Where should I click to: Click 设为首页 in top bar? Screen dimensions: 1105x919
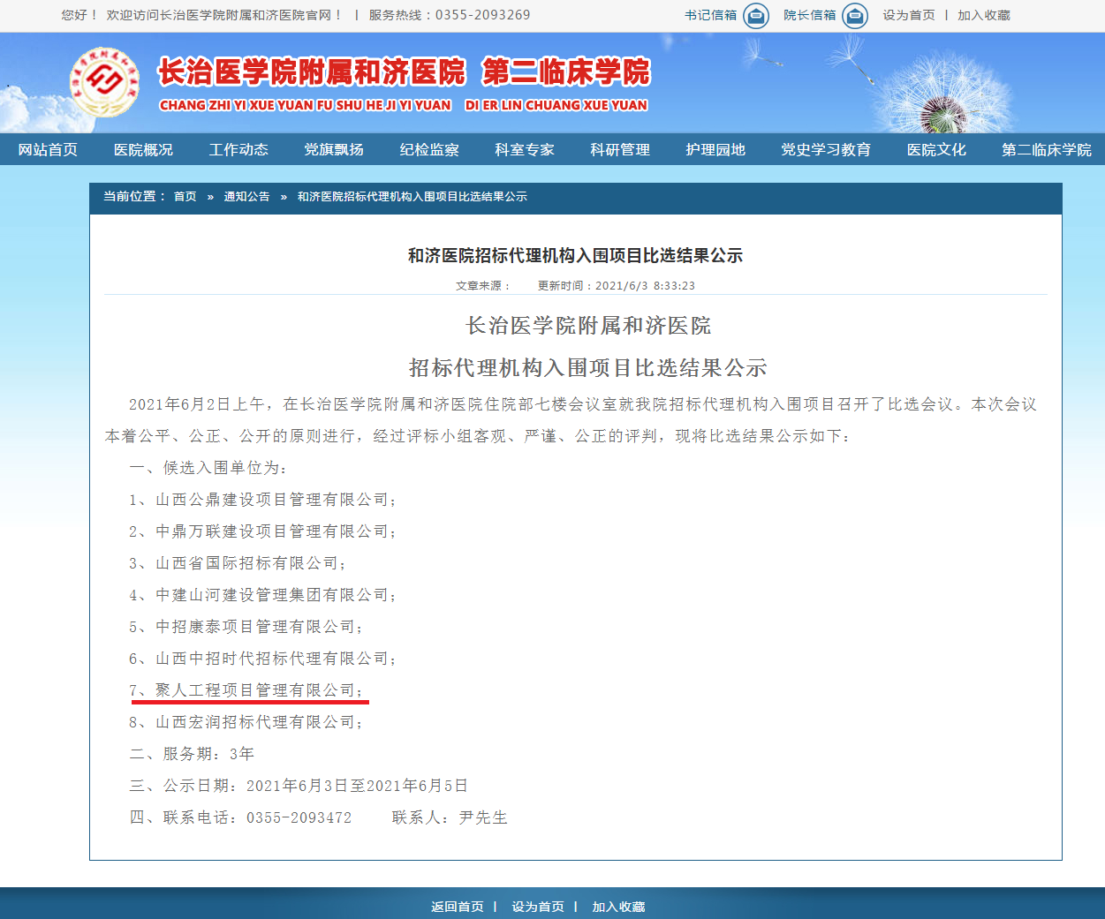[909, 15]
